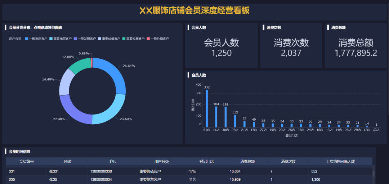
Task: Click the bar for 13店
Action: tap(329, 126)
